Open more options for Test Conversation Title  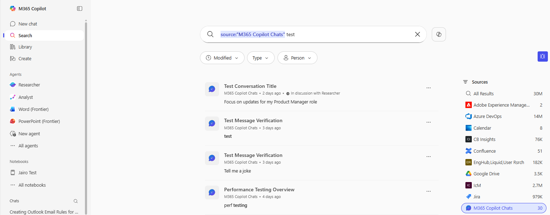[429, 88]
